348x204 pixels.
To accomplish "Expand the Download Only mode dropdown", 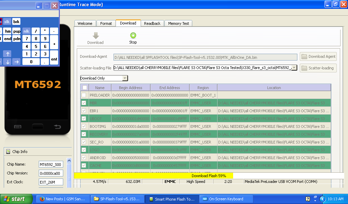I will 125,78.
